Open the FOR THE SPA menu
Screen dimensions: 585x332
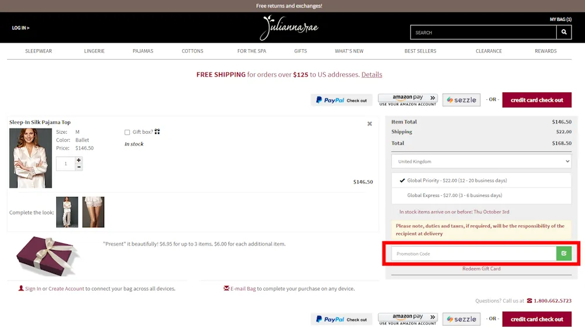tap(252, 51)
